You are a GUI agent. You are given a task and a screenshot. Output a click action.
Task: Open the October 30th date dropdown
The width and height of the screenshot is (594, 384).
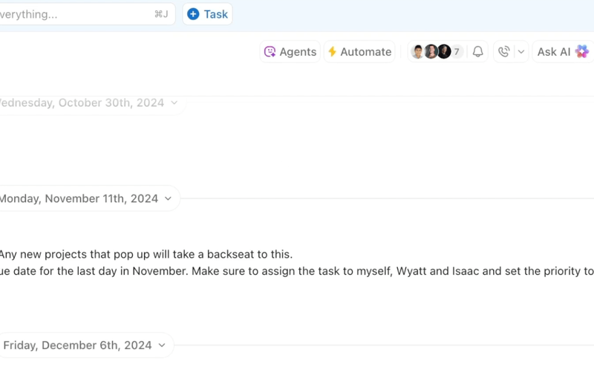coord(174,102)
